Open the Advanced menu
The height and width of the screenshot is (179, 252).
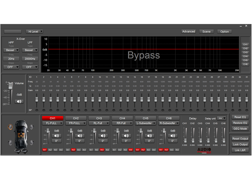tap(188, 32)
